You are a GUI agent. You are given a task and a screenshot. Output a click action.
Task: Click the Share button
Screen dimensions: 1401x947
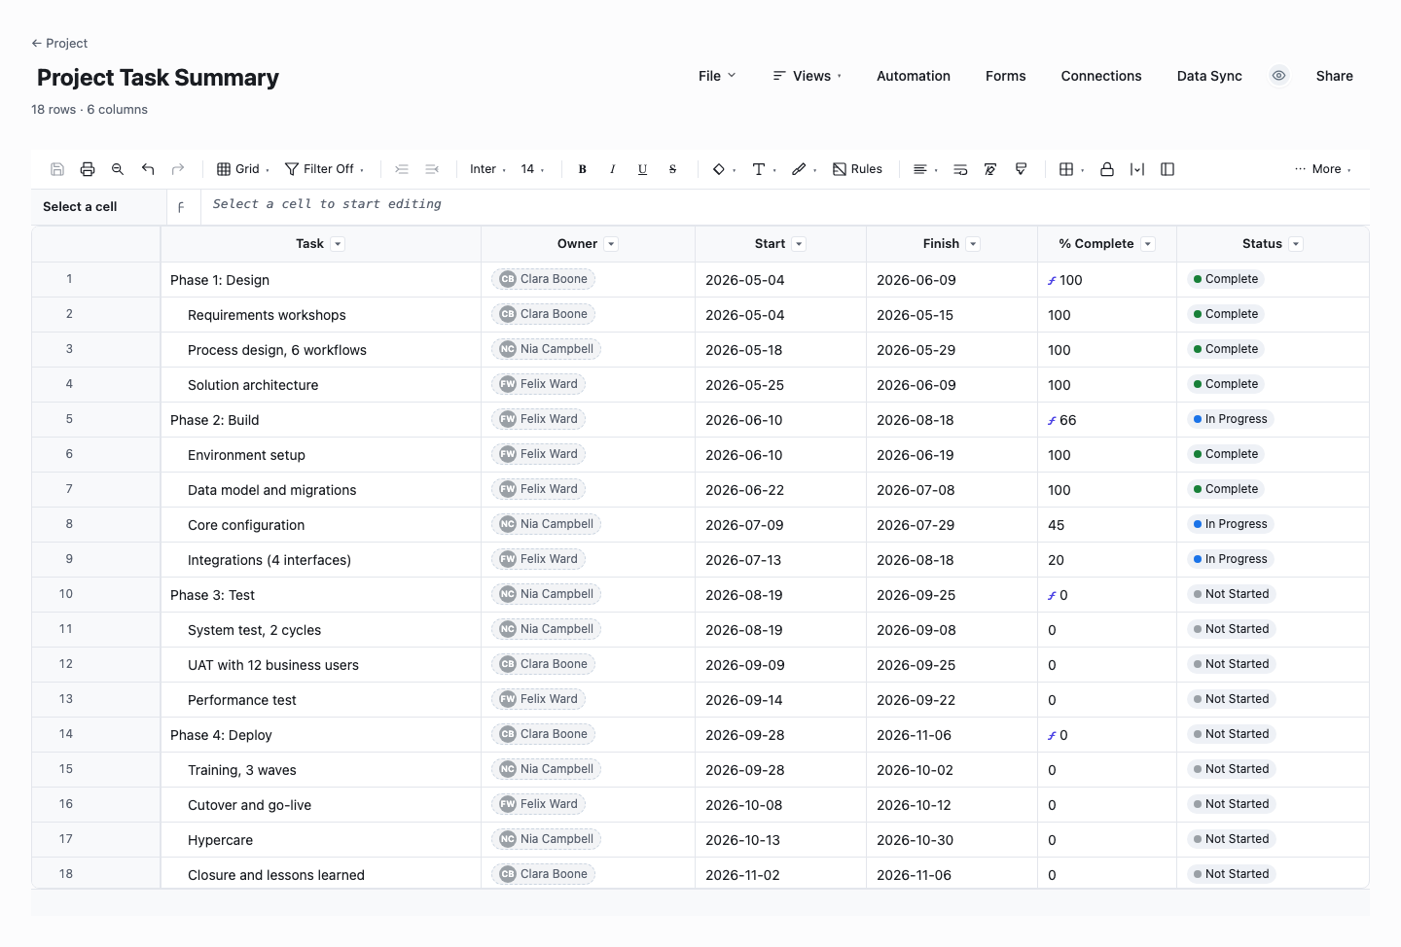point(1335,76)
